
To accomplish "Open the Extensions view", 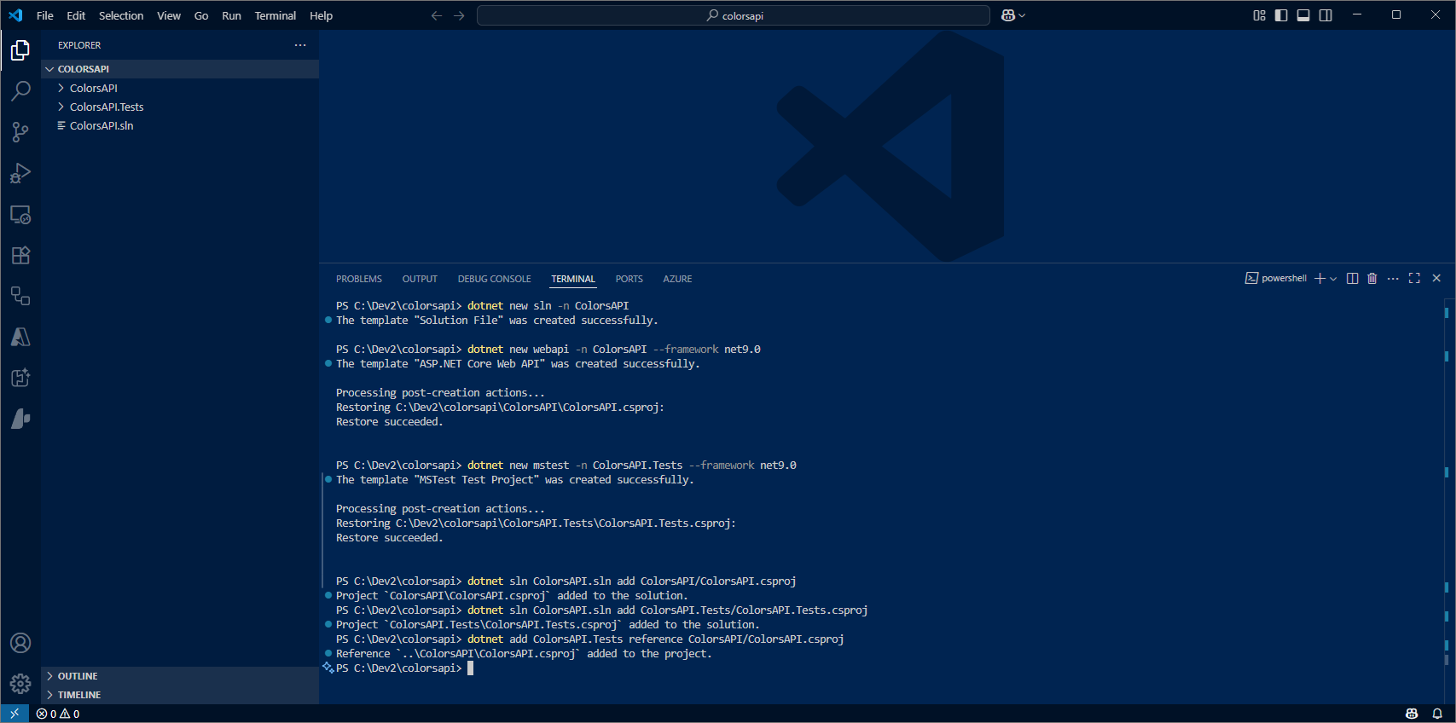I will click(20, 255).
